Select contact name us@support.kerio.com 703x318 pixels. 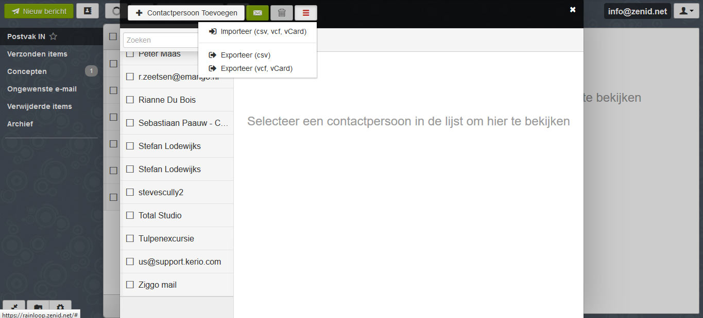click(180, 261)
